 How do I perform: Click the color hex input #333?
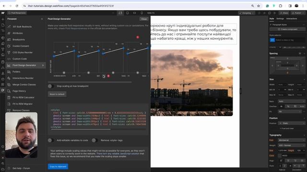293,156
